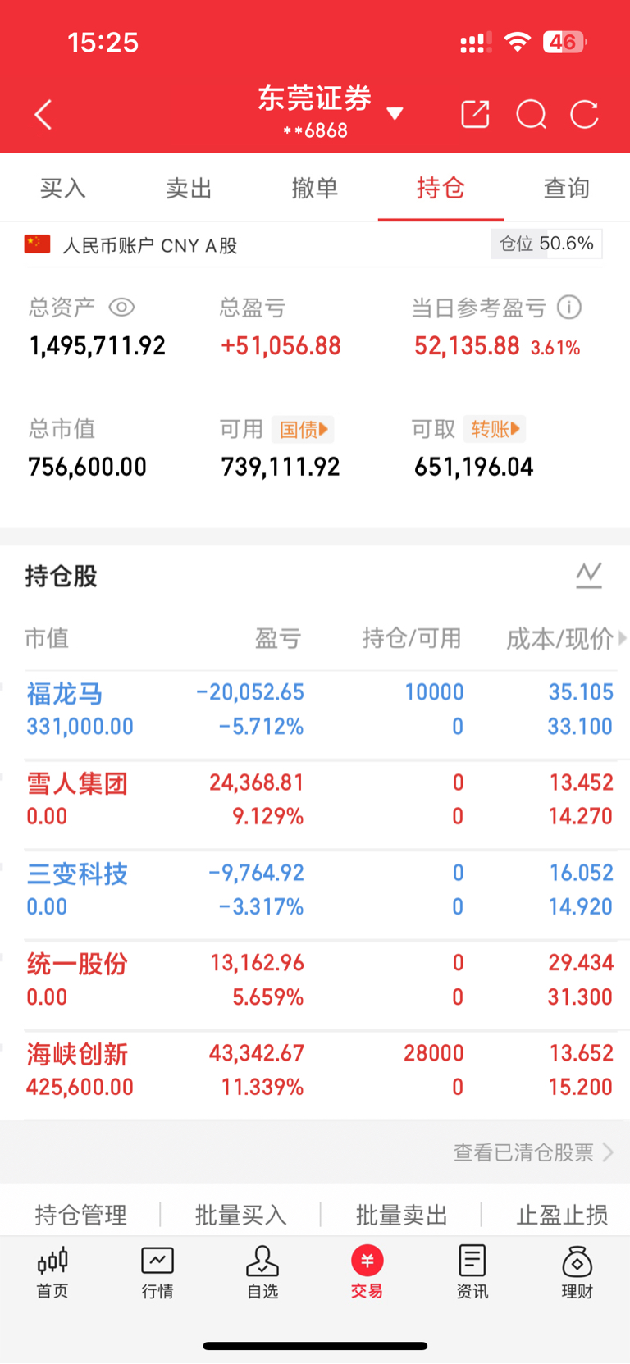
Task: Tap 三变科技 cost price 16.052
Action: [582, 873]
